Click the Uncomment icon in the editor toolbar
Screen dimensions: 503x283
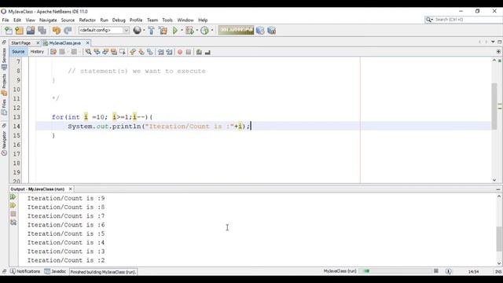(207, 52)
